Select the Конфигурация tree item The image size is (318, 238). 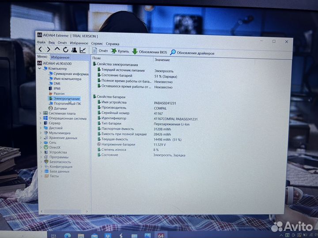(58, 167)
